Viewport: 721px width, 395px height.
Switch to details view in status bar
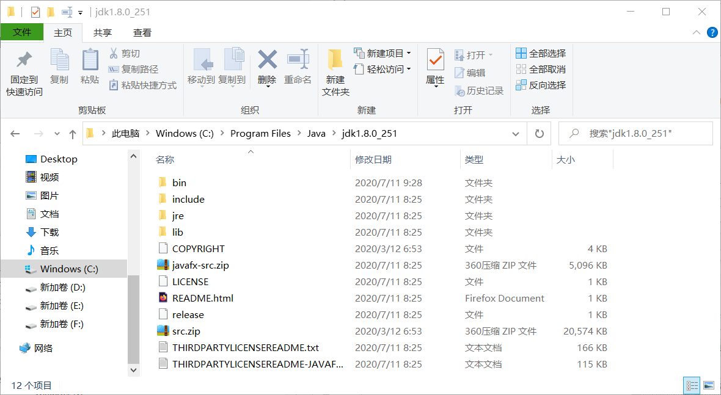tap(692, 385)
